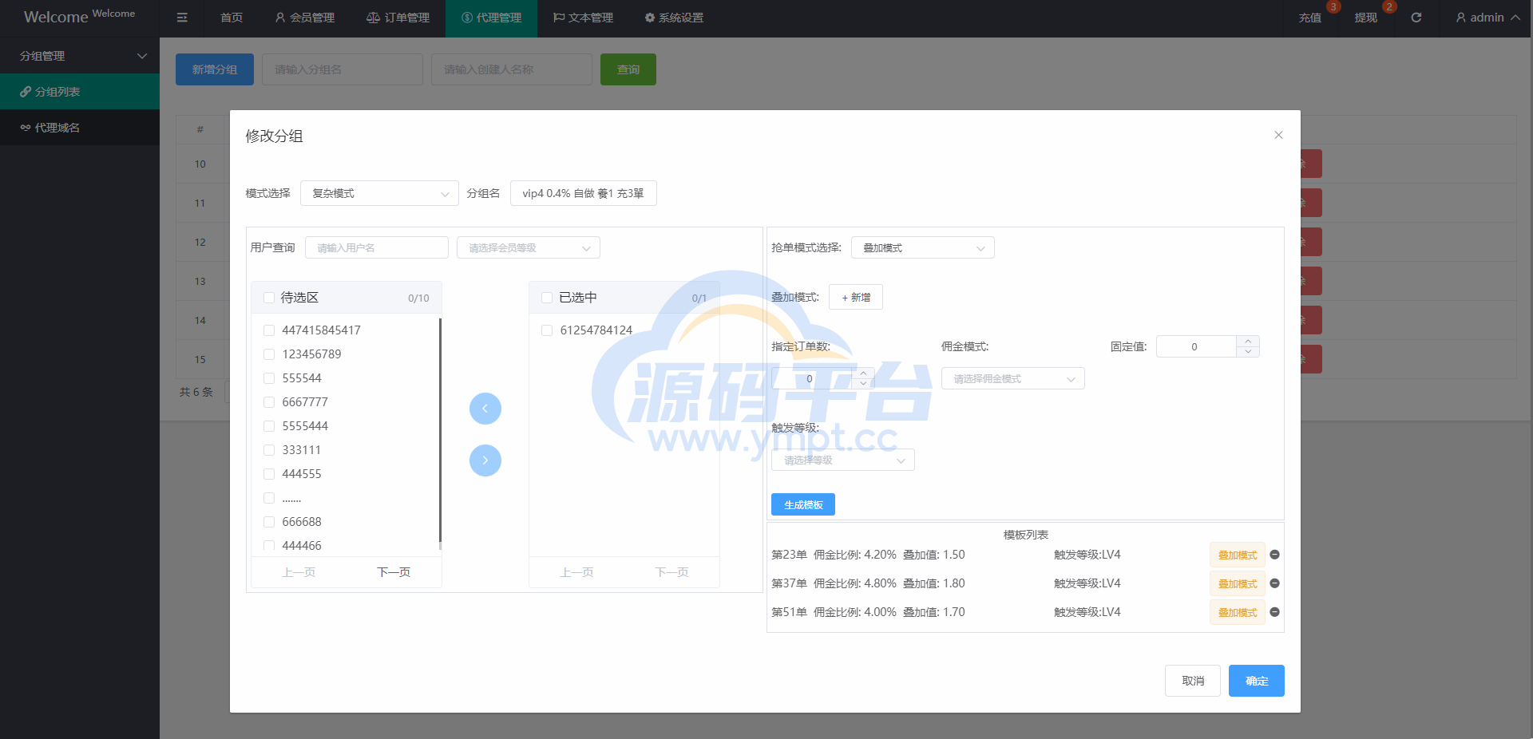The width and height of the screenshot is (1533, 739).
Task: Select user 447415845417 checkbox
Action: 269,330
